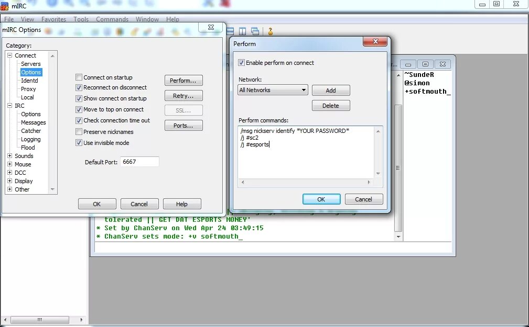This screenshot has height=327, width=529.
Task: Confirm Perform dialog with OK
Action: tap(321, 199)
